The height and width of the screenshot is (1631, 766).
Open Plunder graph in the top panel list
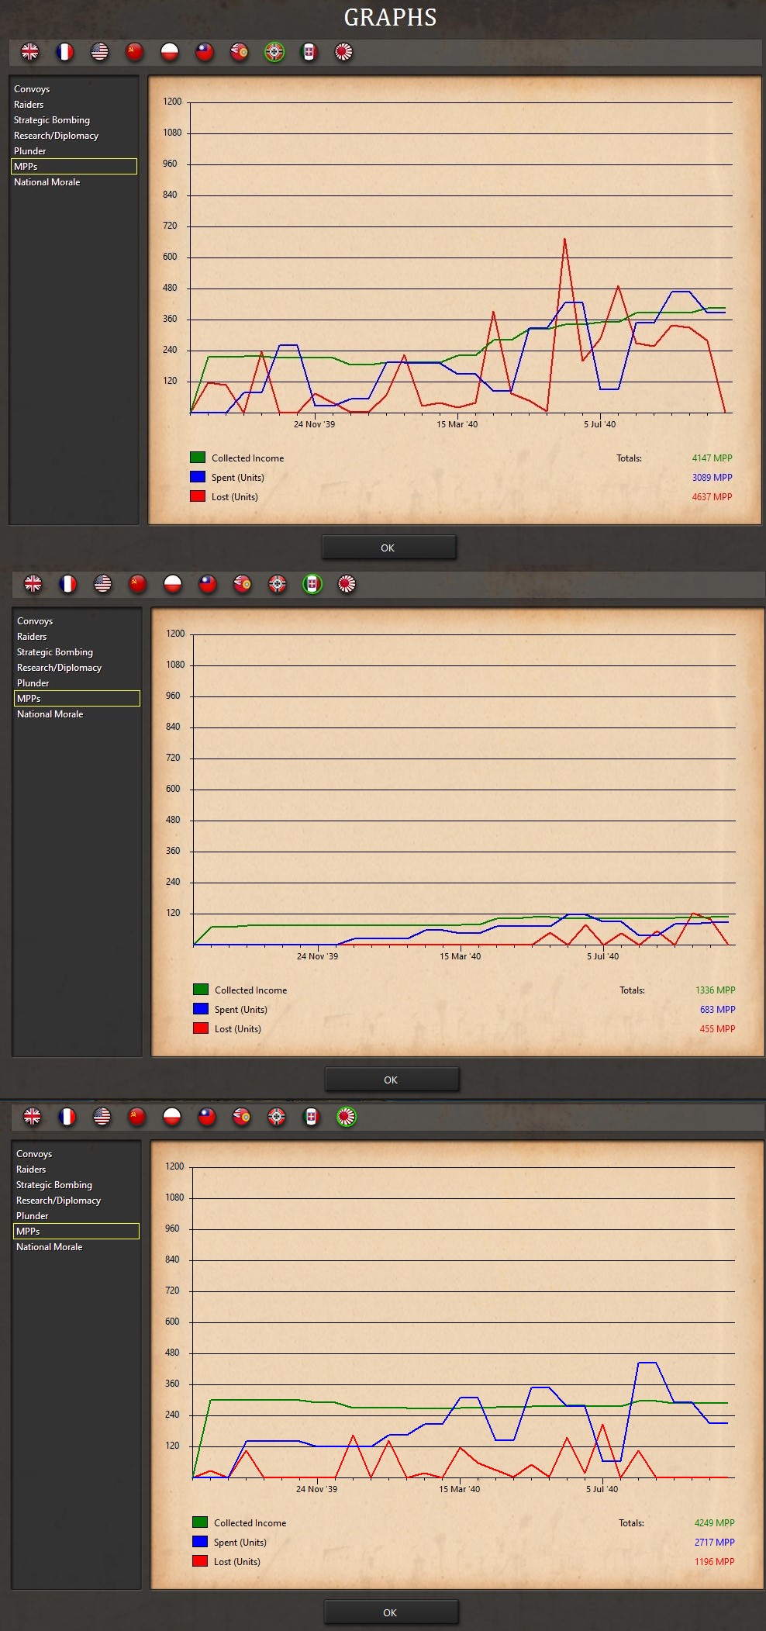(29, 151)
